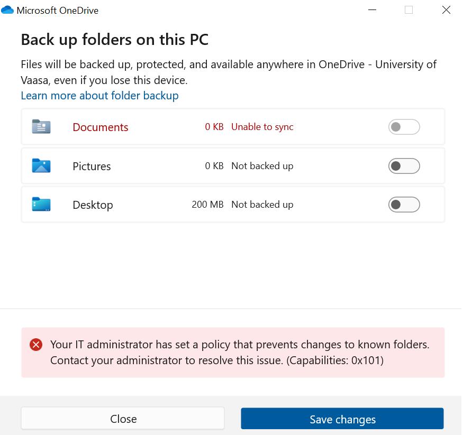Click the Documents folder icon
This screenshot has height=435, width=463.
pyautogui.click(x=41, y=127)
